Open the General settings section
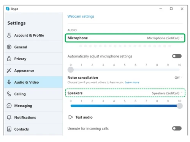This screenshot has width=190, height=142. pyautogui.click(x=33, y=47)
